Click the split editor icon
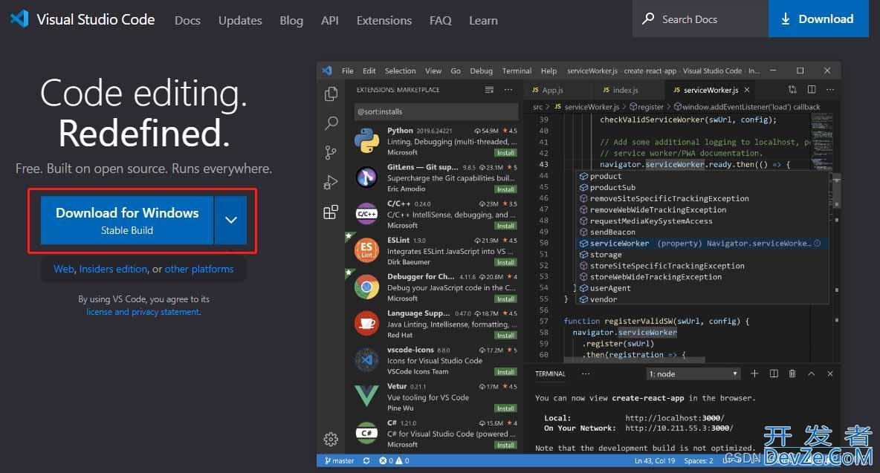The image size is (880, 473). point(812,90)
